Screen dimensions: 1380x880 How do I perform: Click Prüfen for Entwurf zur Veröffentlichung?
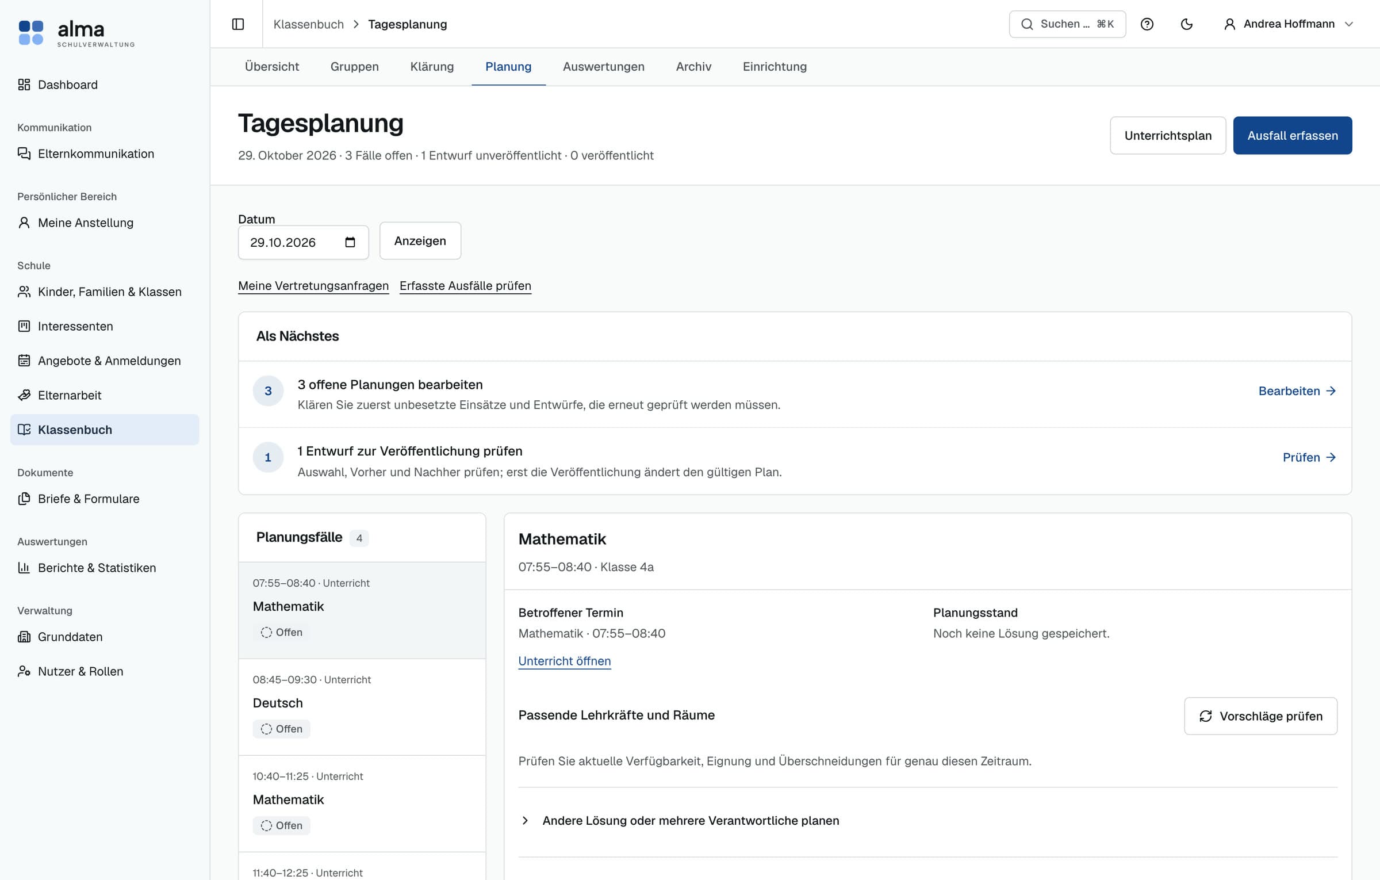tap(1309, 458)
